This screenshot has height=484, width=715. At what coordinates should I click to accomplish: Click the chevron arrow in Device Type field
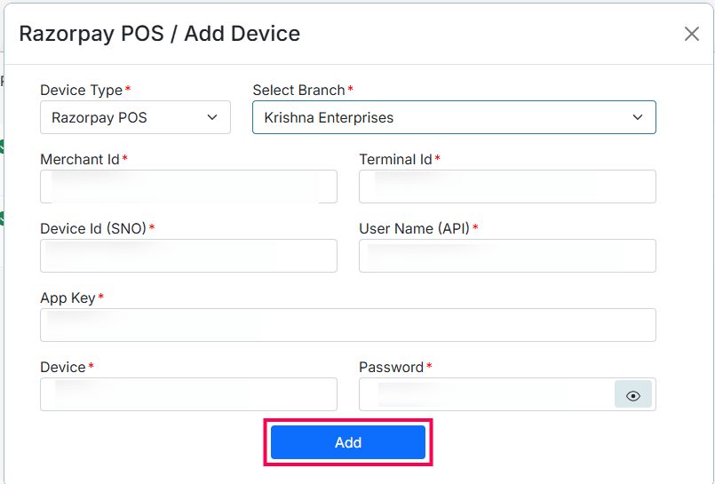(x=212, y=117)
